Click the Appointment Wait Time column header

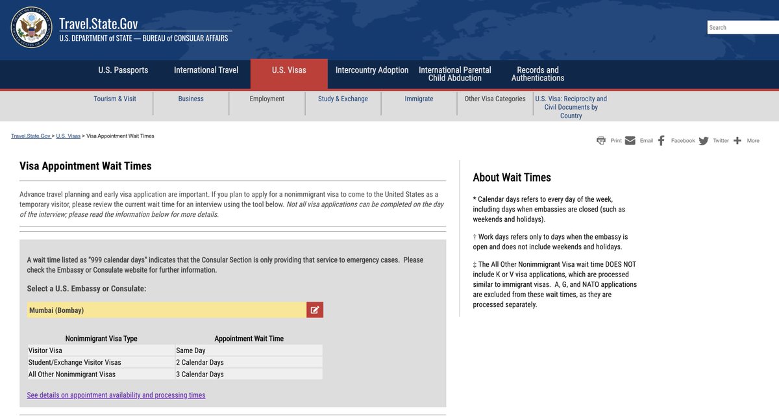[x=249, y=339]
